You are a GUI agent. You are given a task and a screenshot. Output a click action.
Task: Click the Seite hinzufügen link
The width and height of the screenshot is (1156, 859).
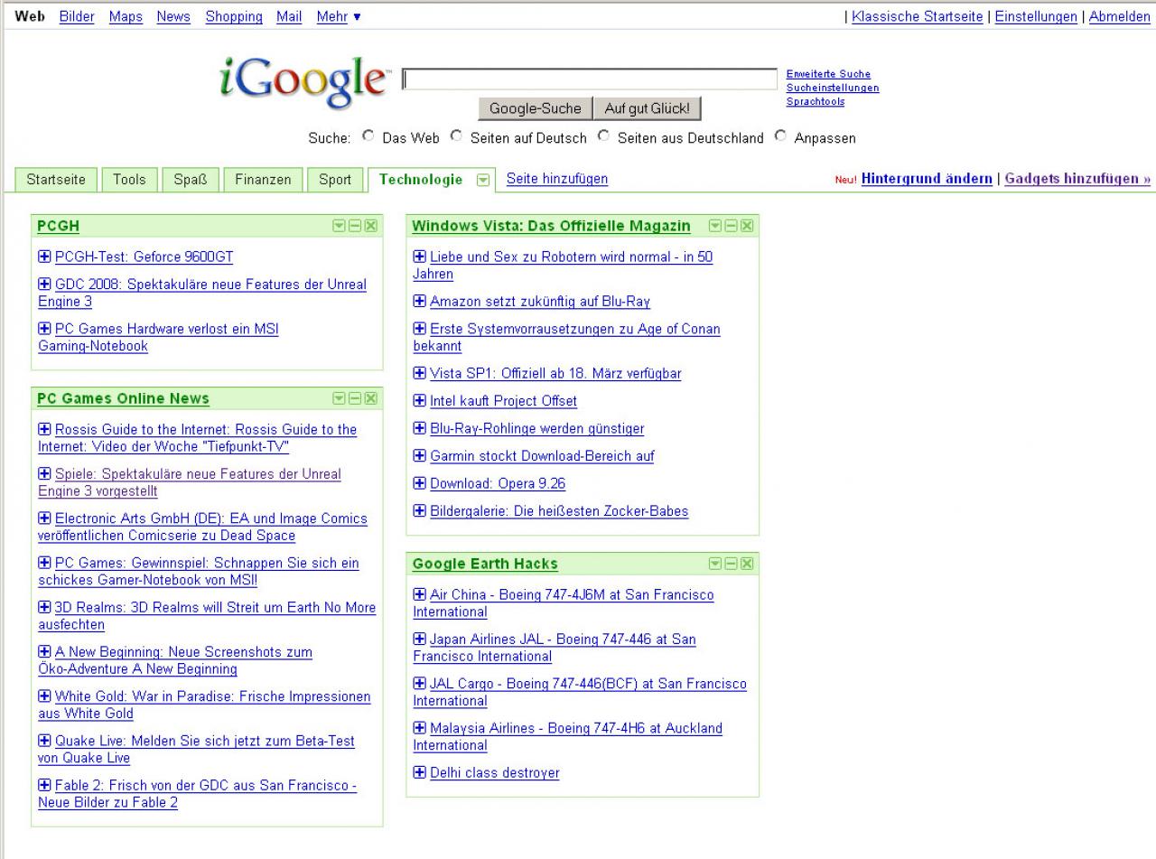coord(557,179)
